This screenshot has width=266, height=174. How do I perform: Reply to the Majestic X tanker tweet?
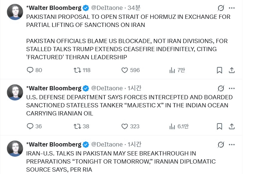click(30, 126)
